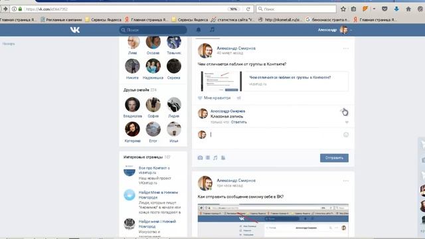Open the бензонасос гранта bookmark
This screenshot has width=425, height=239.
327,19
